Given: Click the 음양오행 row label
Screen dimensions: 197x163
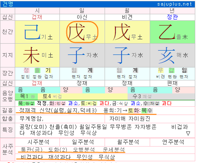Looking at the screenshot, I should tap(7, 96).
